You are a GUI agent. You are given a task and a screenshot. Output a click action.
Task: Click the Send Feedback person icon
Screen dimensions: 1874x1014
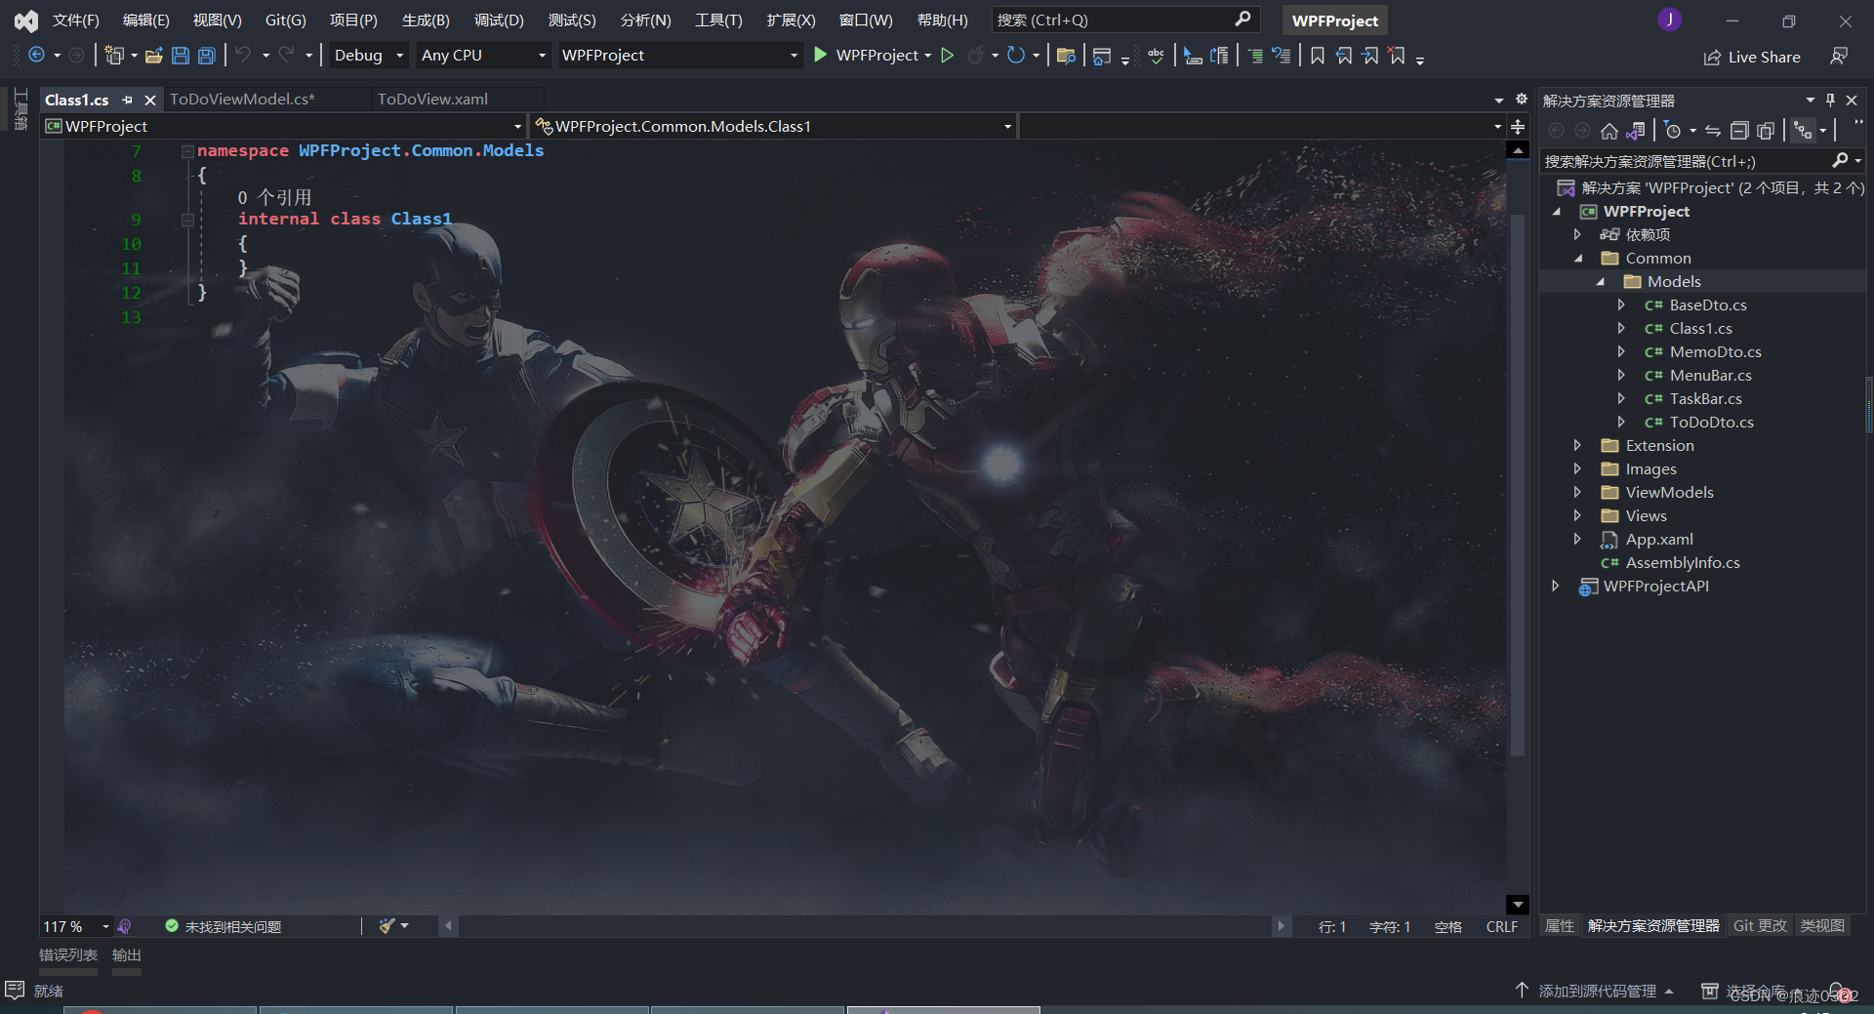point(1839,57)
